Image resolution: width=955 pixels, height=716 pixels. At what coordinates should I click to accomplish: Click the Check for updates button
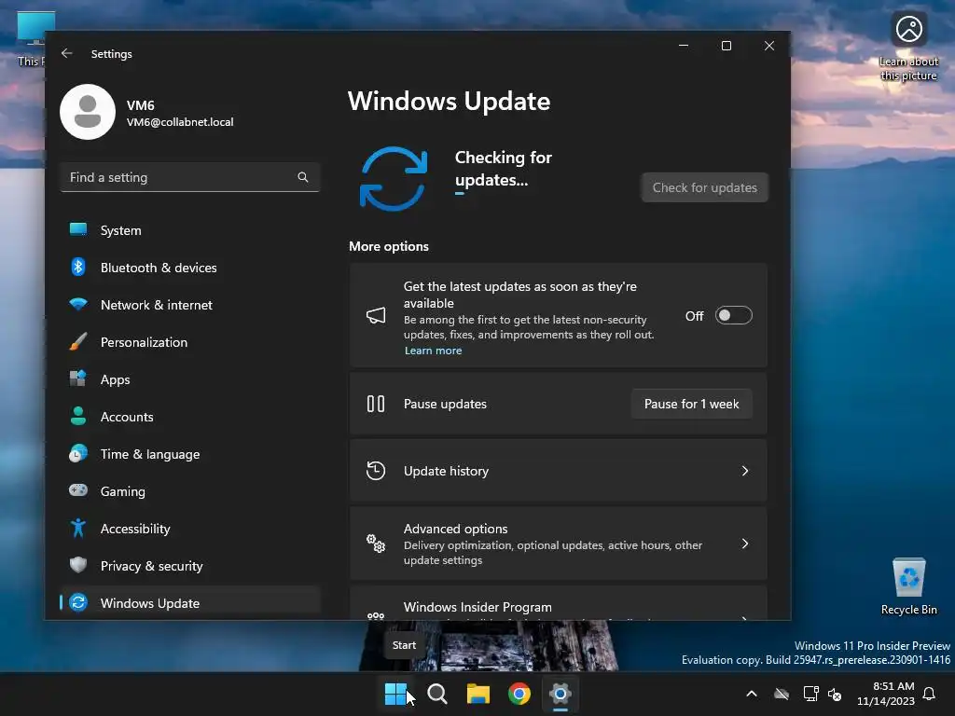point(705,187)
